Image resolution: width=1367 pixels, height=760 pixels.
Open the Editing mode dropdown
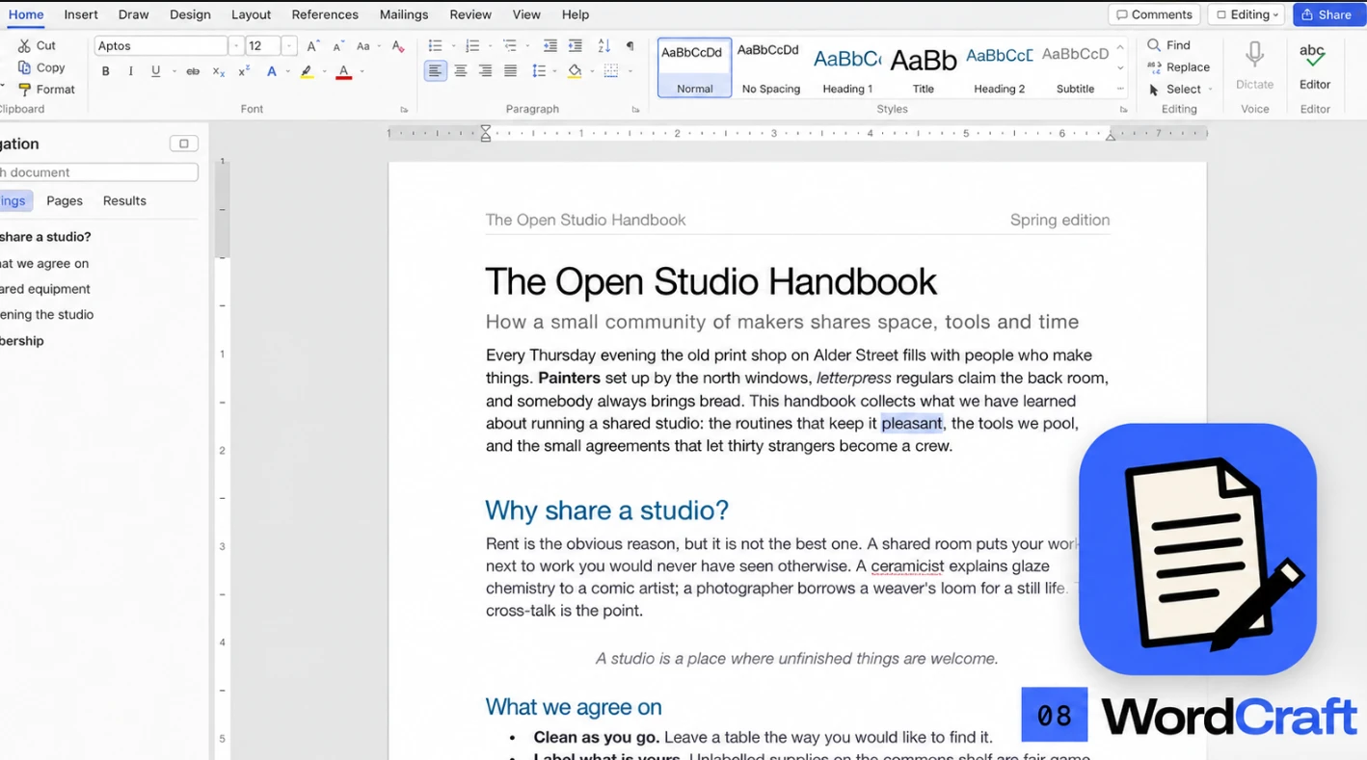[x=1248, y=14]
